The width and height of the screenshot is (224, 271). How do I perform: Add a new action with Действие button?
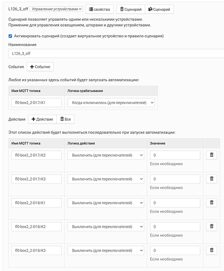(42, 119)
